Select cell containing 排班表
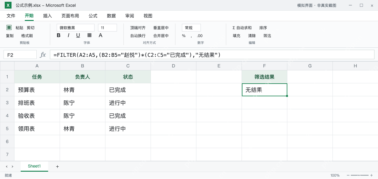 point(37,103)
